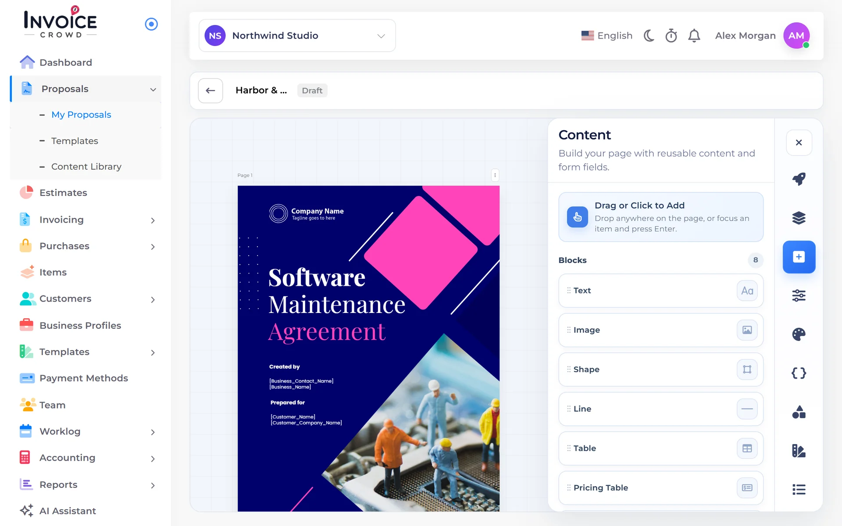Open Content Library under Proposals

coord(86,167)
